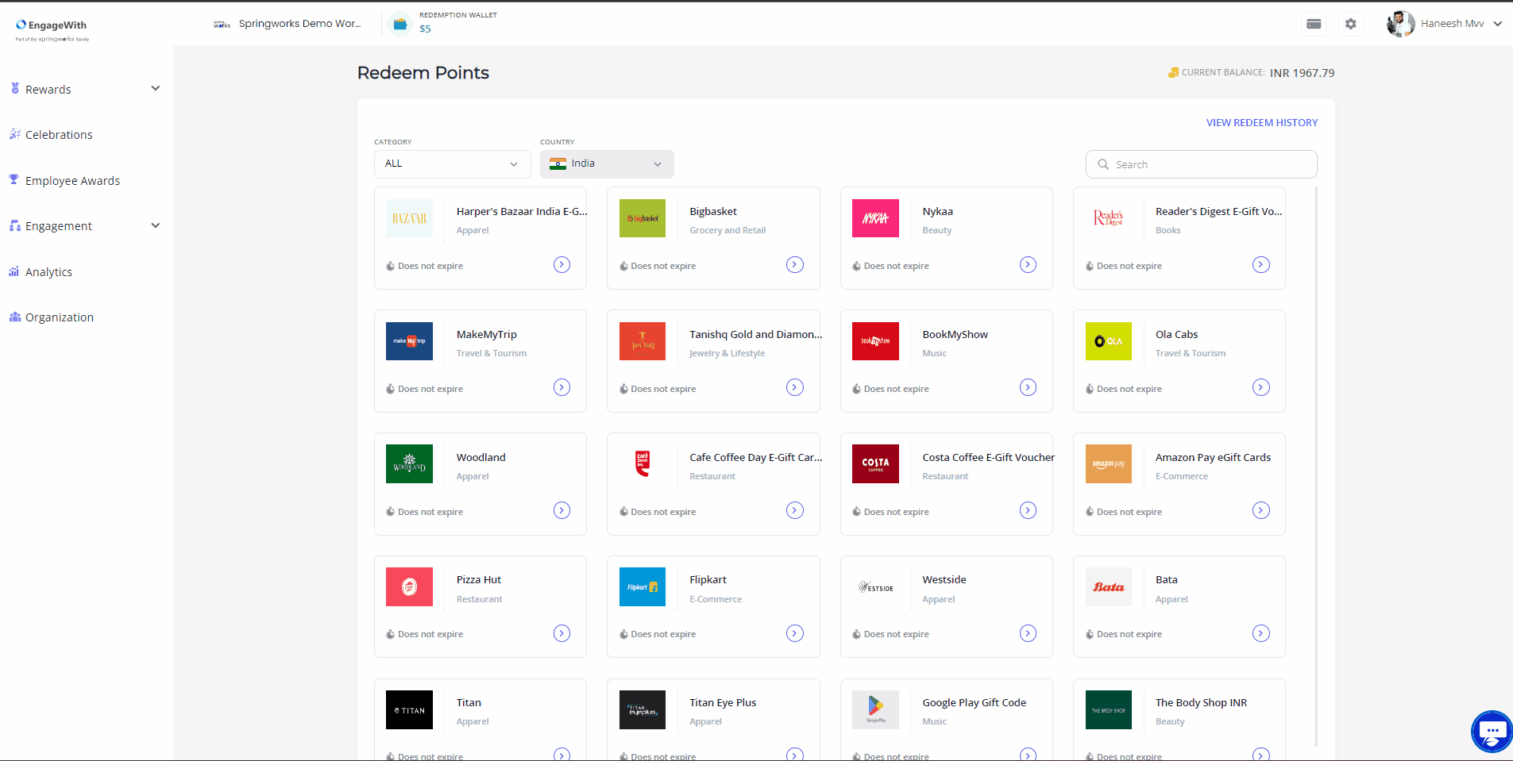Click the wallet amount $5
Viewport: 1513px width, 761px height.
point(425,29)
